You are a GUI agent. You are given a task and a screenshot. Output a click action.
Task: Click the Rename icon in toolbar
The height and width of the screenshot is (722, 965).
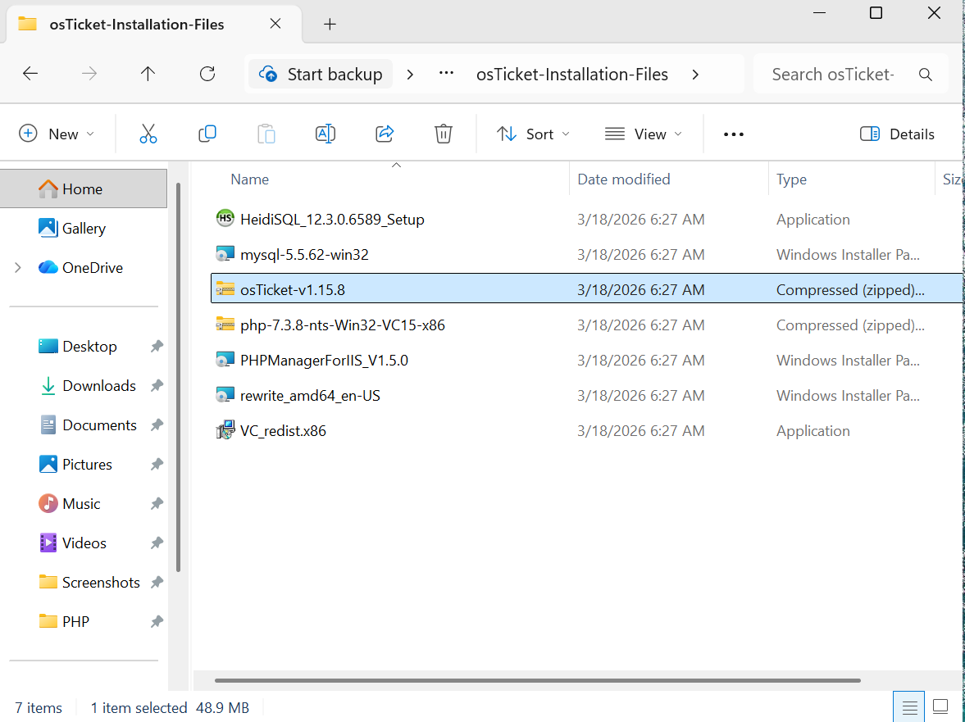[325, 134]
